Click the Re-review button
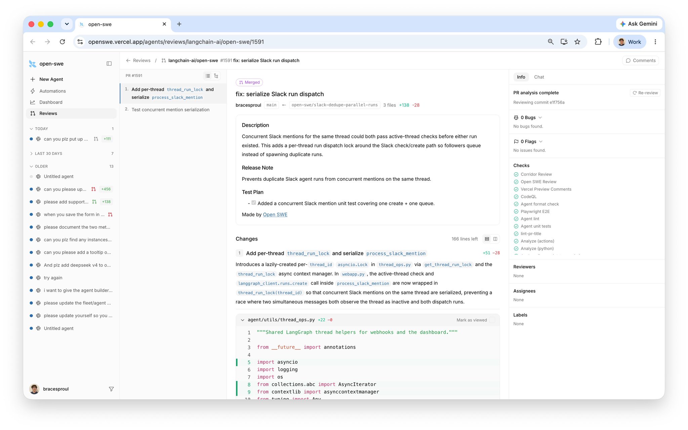The height and width of the screenshot is (430, 688). [x=645, y=93]
